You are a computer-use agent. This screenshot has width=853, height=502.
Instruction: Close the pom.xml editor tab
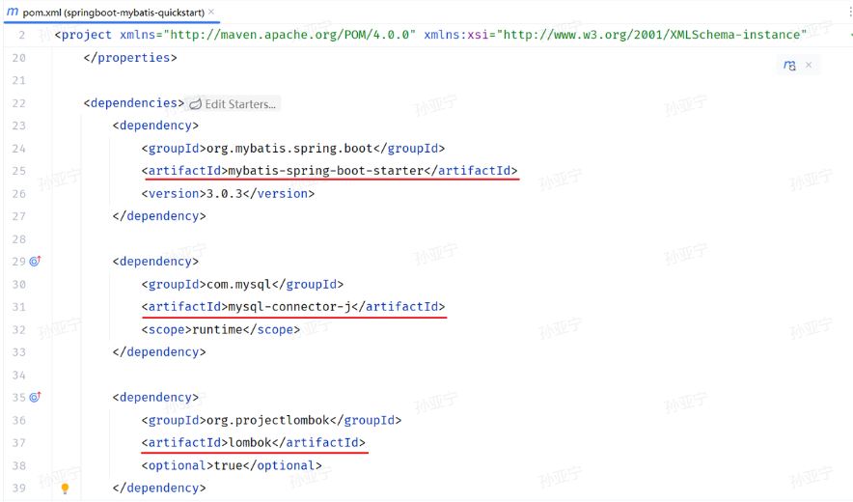(211, 12)
